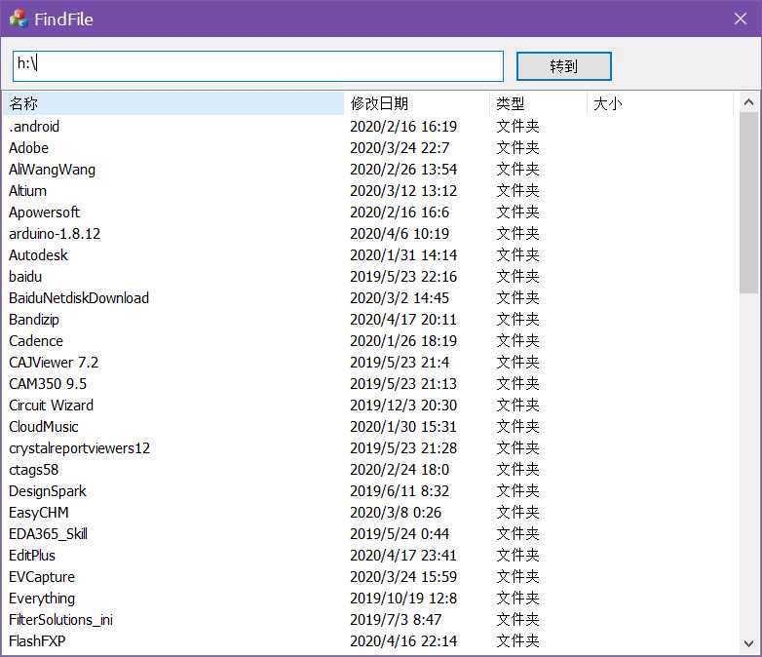Screen dimensions: 762x657
Task: Click 文件夹 type in the ctags58 row
Action: pyautogui.click(x=517, y=469)
